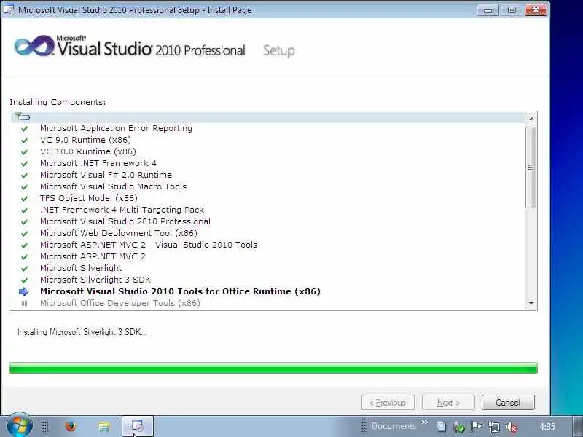Click the disabled Next button
This screenshot has height=437, width=583.
pyautogui.click(x=448, y=403)
